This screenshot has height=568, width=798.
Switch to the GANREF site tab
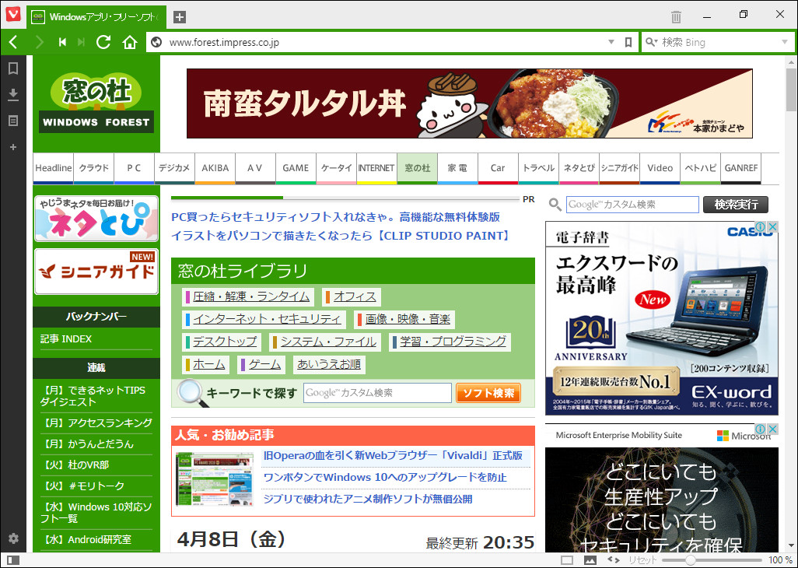tap(741, 168)
